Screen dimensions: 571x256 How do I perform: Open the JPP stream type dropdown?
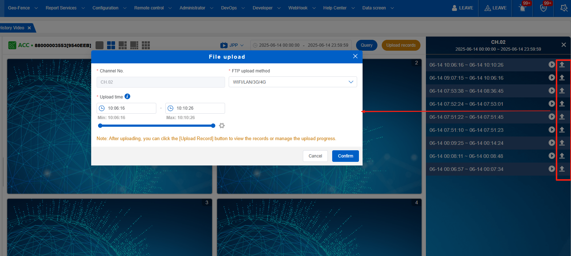(232, 45)
